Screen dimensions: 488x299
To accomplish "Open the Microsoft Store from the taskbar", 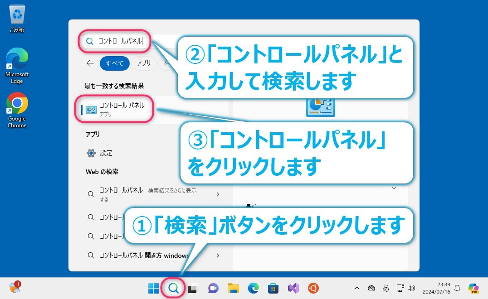I will pos(273,288).
